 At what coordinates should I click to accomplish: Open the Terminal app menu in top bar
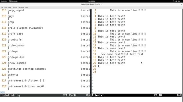(13, 1)
